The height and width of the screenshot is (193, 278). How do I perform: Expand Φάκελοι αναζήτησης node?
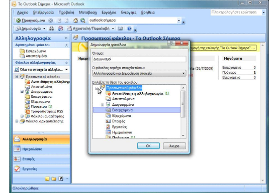[22, 116]
